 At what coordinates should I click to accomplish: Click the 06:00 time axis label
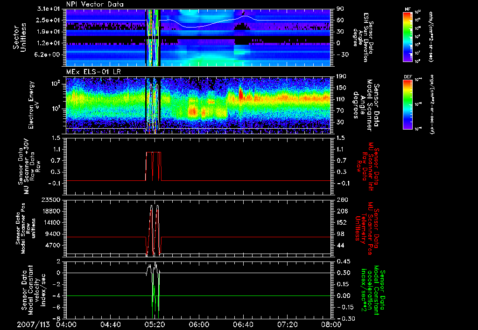pyautogui.click(x=199, y=324)
